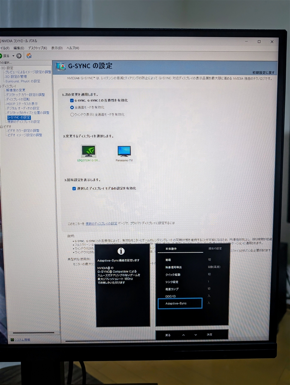Screen dimensions: 290x385
Task: Click the left panel horizontal scrollbar
Action: point(33,333)
